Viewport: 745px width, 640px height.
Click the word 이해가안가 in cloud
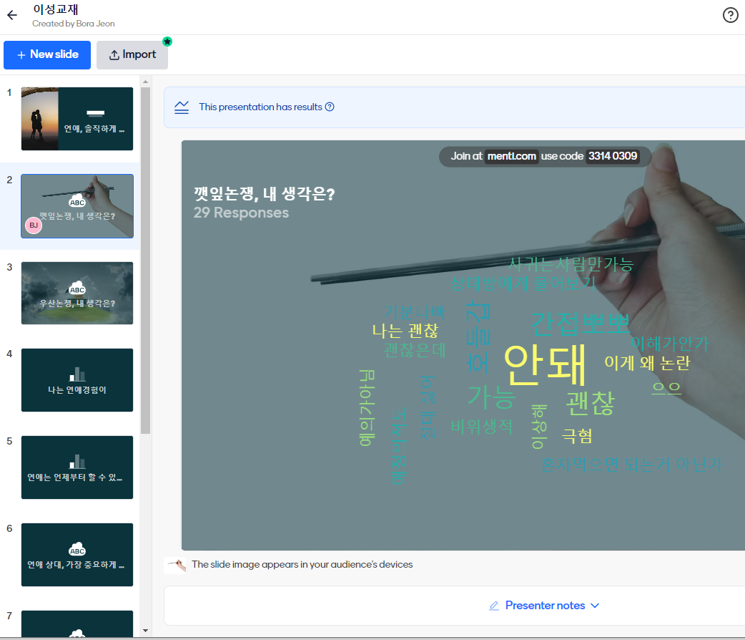click(669, 343)
